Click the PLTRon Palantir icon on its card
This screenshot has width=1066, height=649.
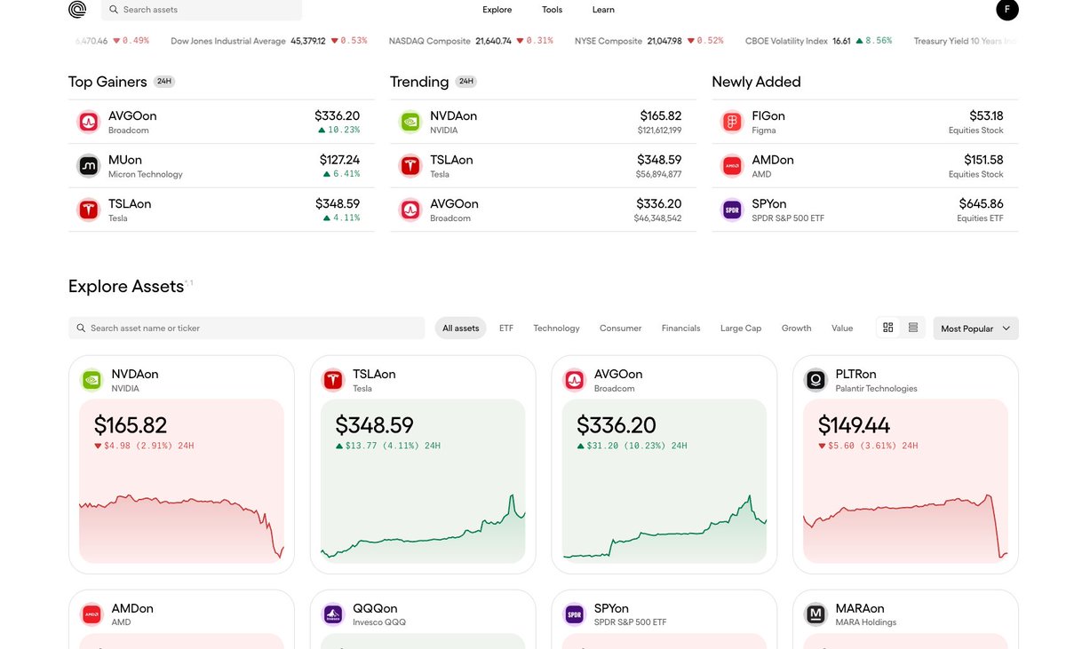815,380
